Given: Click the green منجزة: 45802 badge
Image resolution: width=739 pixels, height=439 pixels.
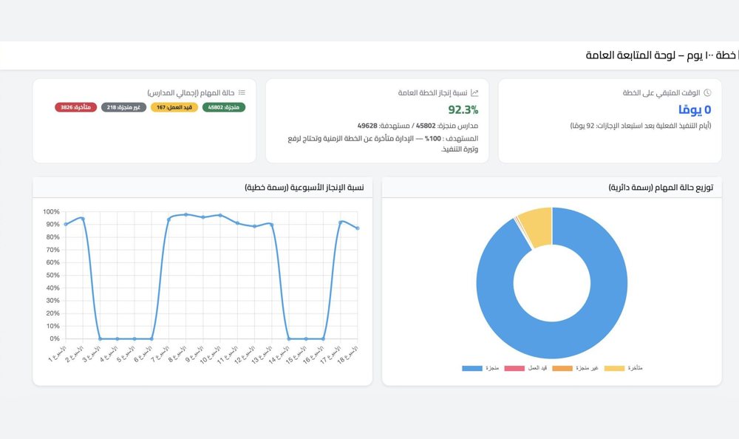Looking at the screenshot, I should (224, 107).
